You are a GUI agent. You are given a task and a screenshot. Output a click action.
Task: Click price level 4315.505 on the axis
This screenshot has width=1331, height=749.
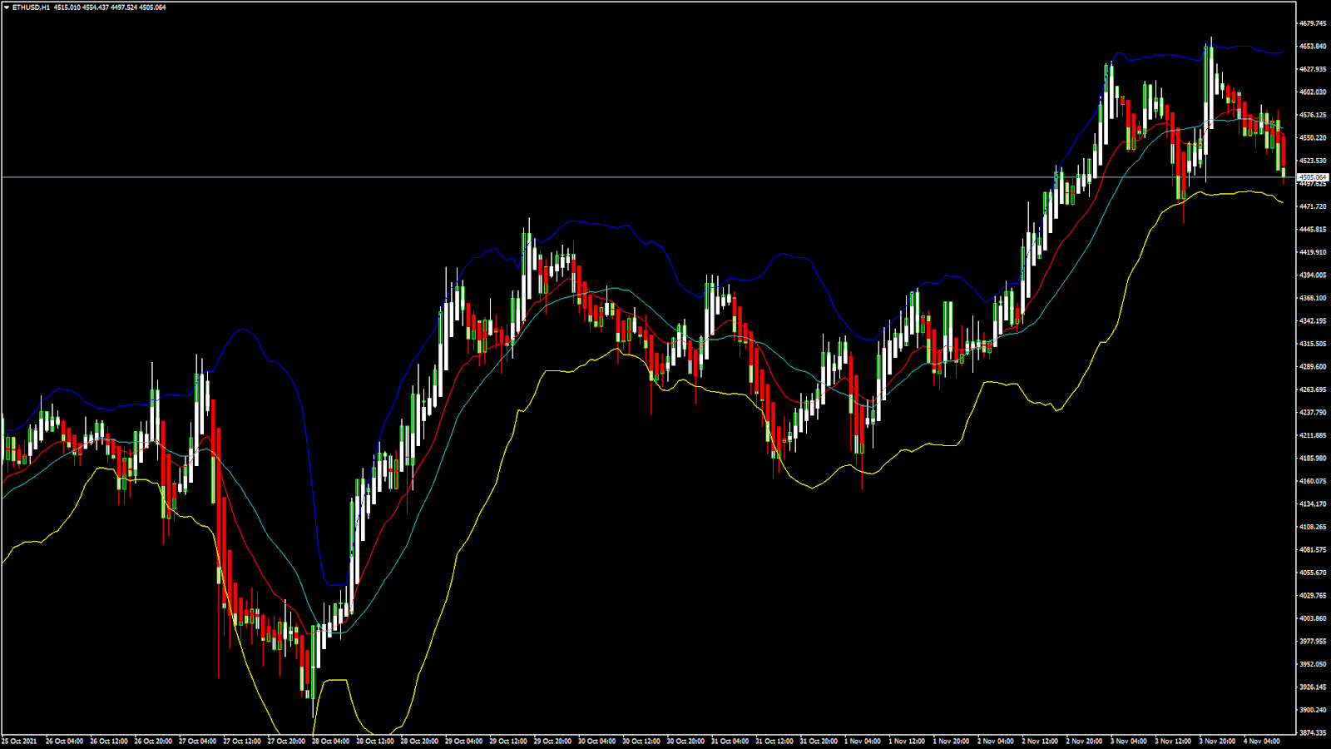point(1313,344)
